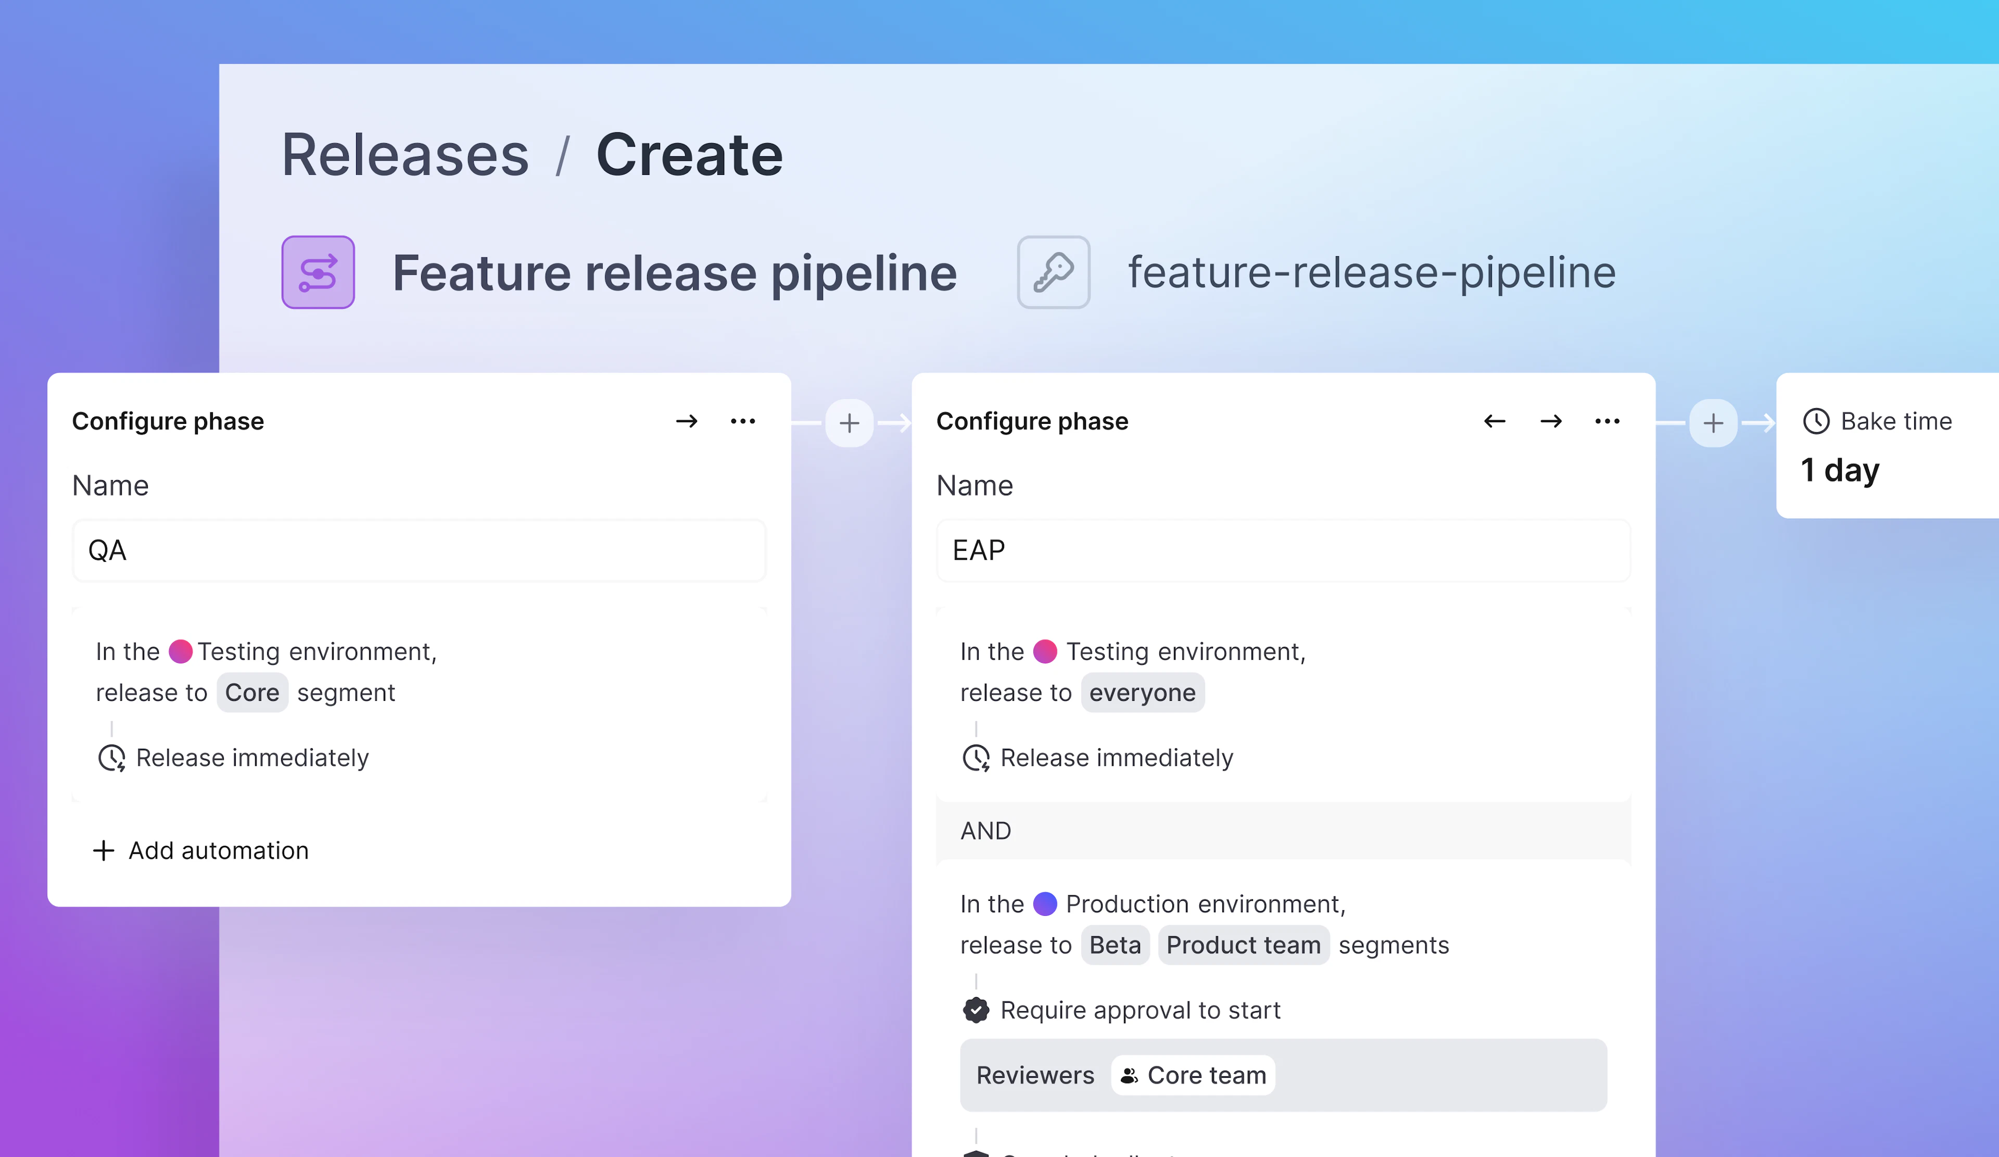Click the approval badge icon before Require approval to start

tap(976, 1010)
